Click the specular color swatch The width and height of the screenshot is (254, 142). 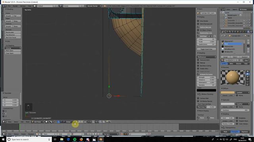227,104
